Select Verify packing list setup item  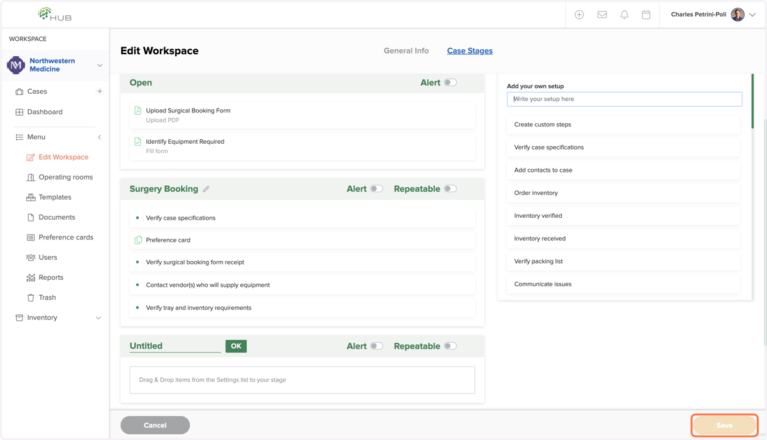(x=623, y=261)
